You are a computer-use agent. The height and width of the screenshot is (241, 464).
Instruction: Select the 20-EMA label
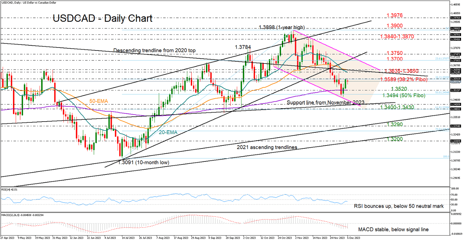point(168,132)
